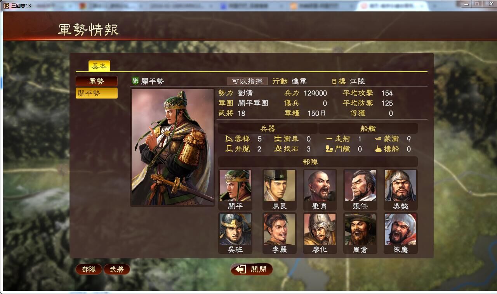Click the 井闌 siege tower icon
This screenshot has height=294, width=497.
click(229, 149)
